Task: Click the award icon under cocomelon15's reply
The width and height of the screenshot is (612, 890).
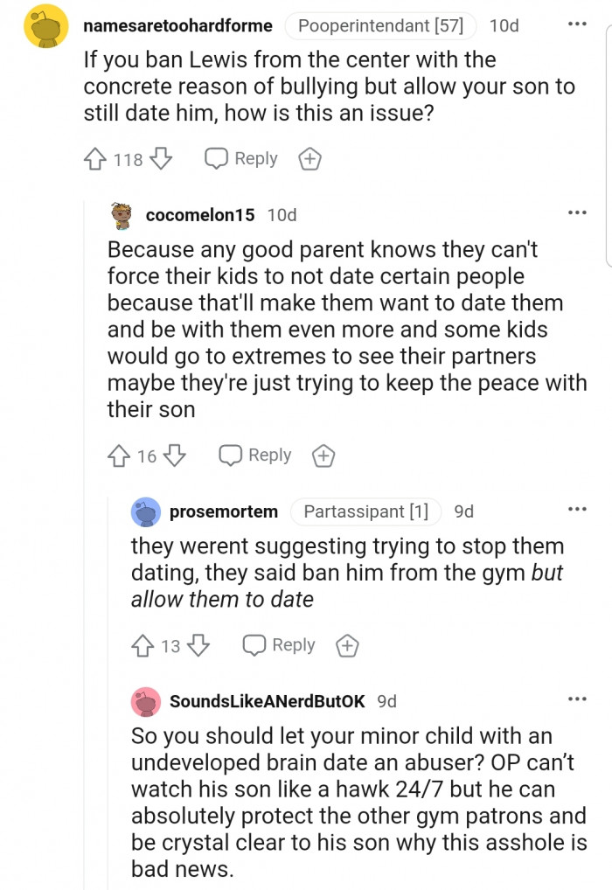Action: point(323,455)
